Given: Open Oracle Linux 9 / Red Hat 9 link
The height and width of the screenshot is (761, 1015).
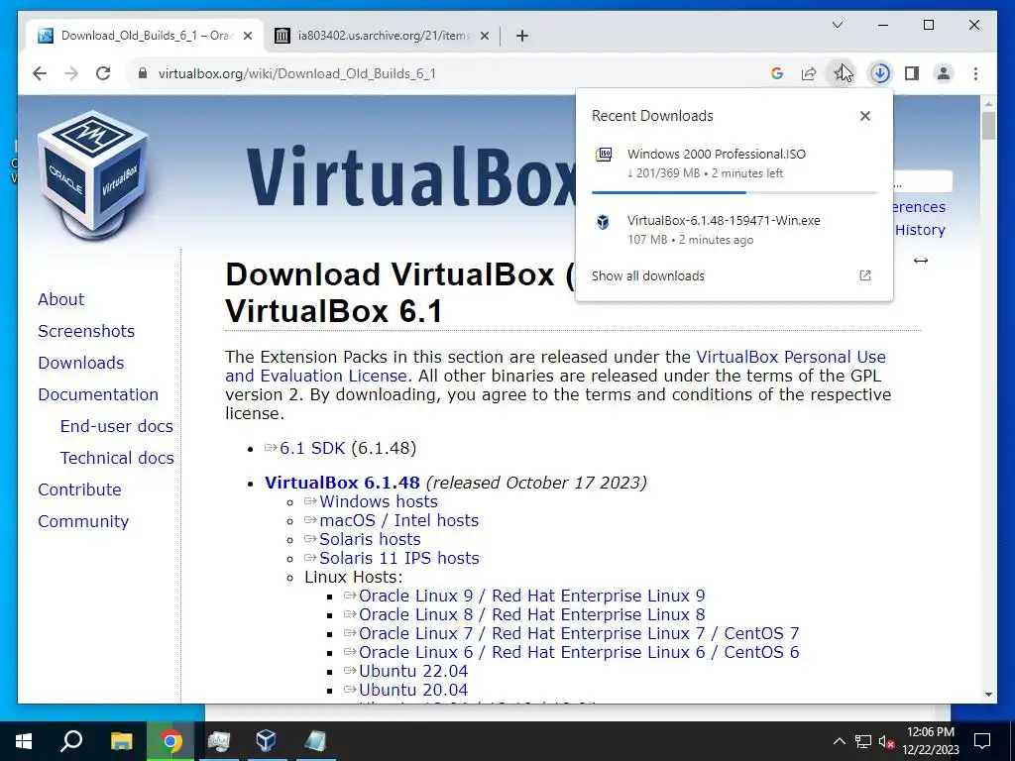Looking at the screenshot, I should pyautogui.click(x=531, y=596).
